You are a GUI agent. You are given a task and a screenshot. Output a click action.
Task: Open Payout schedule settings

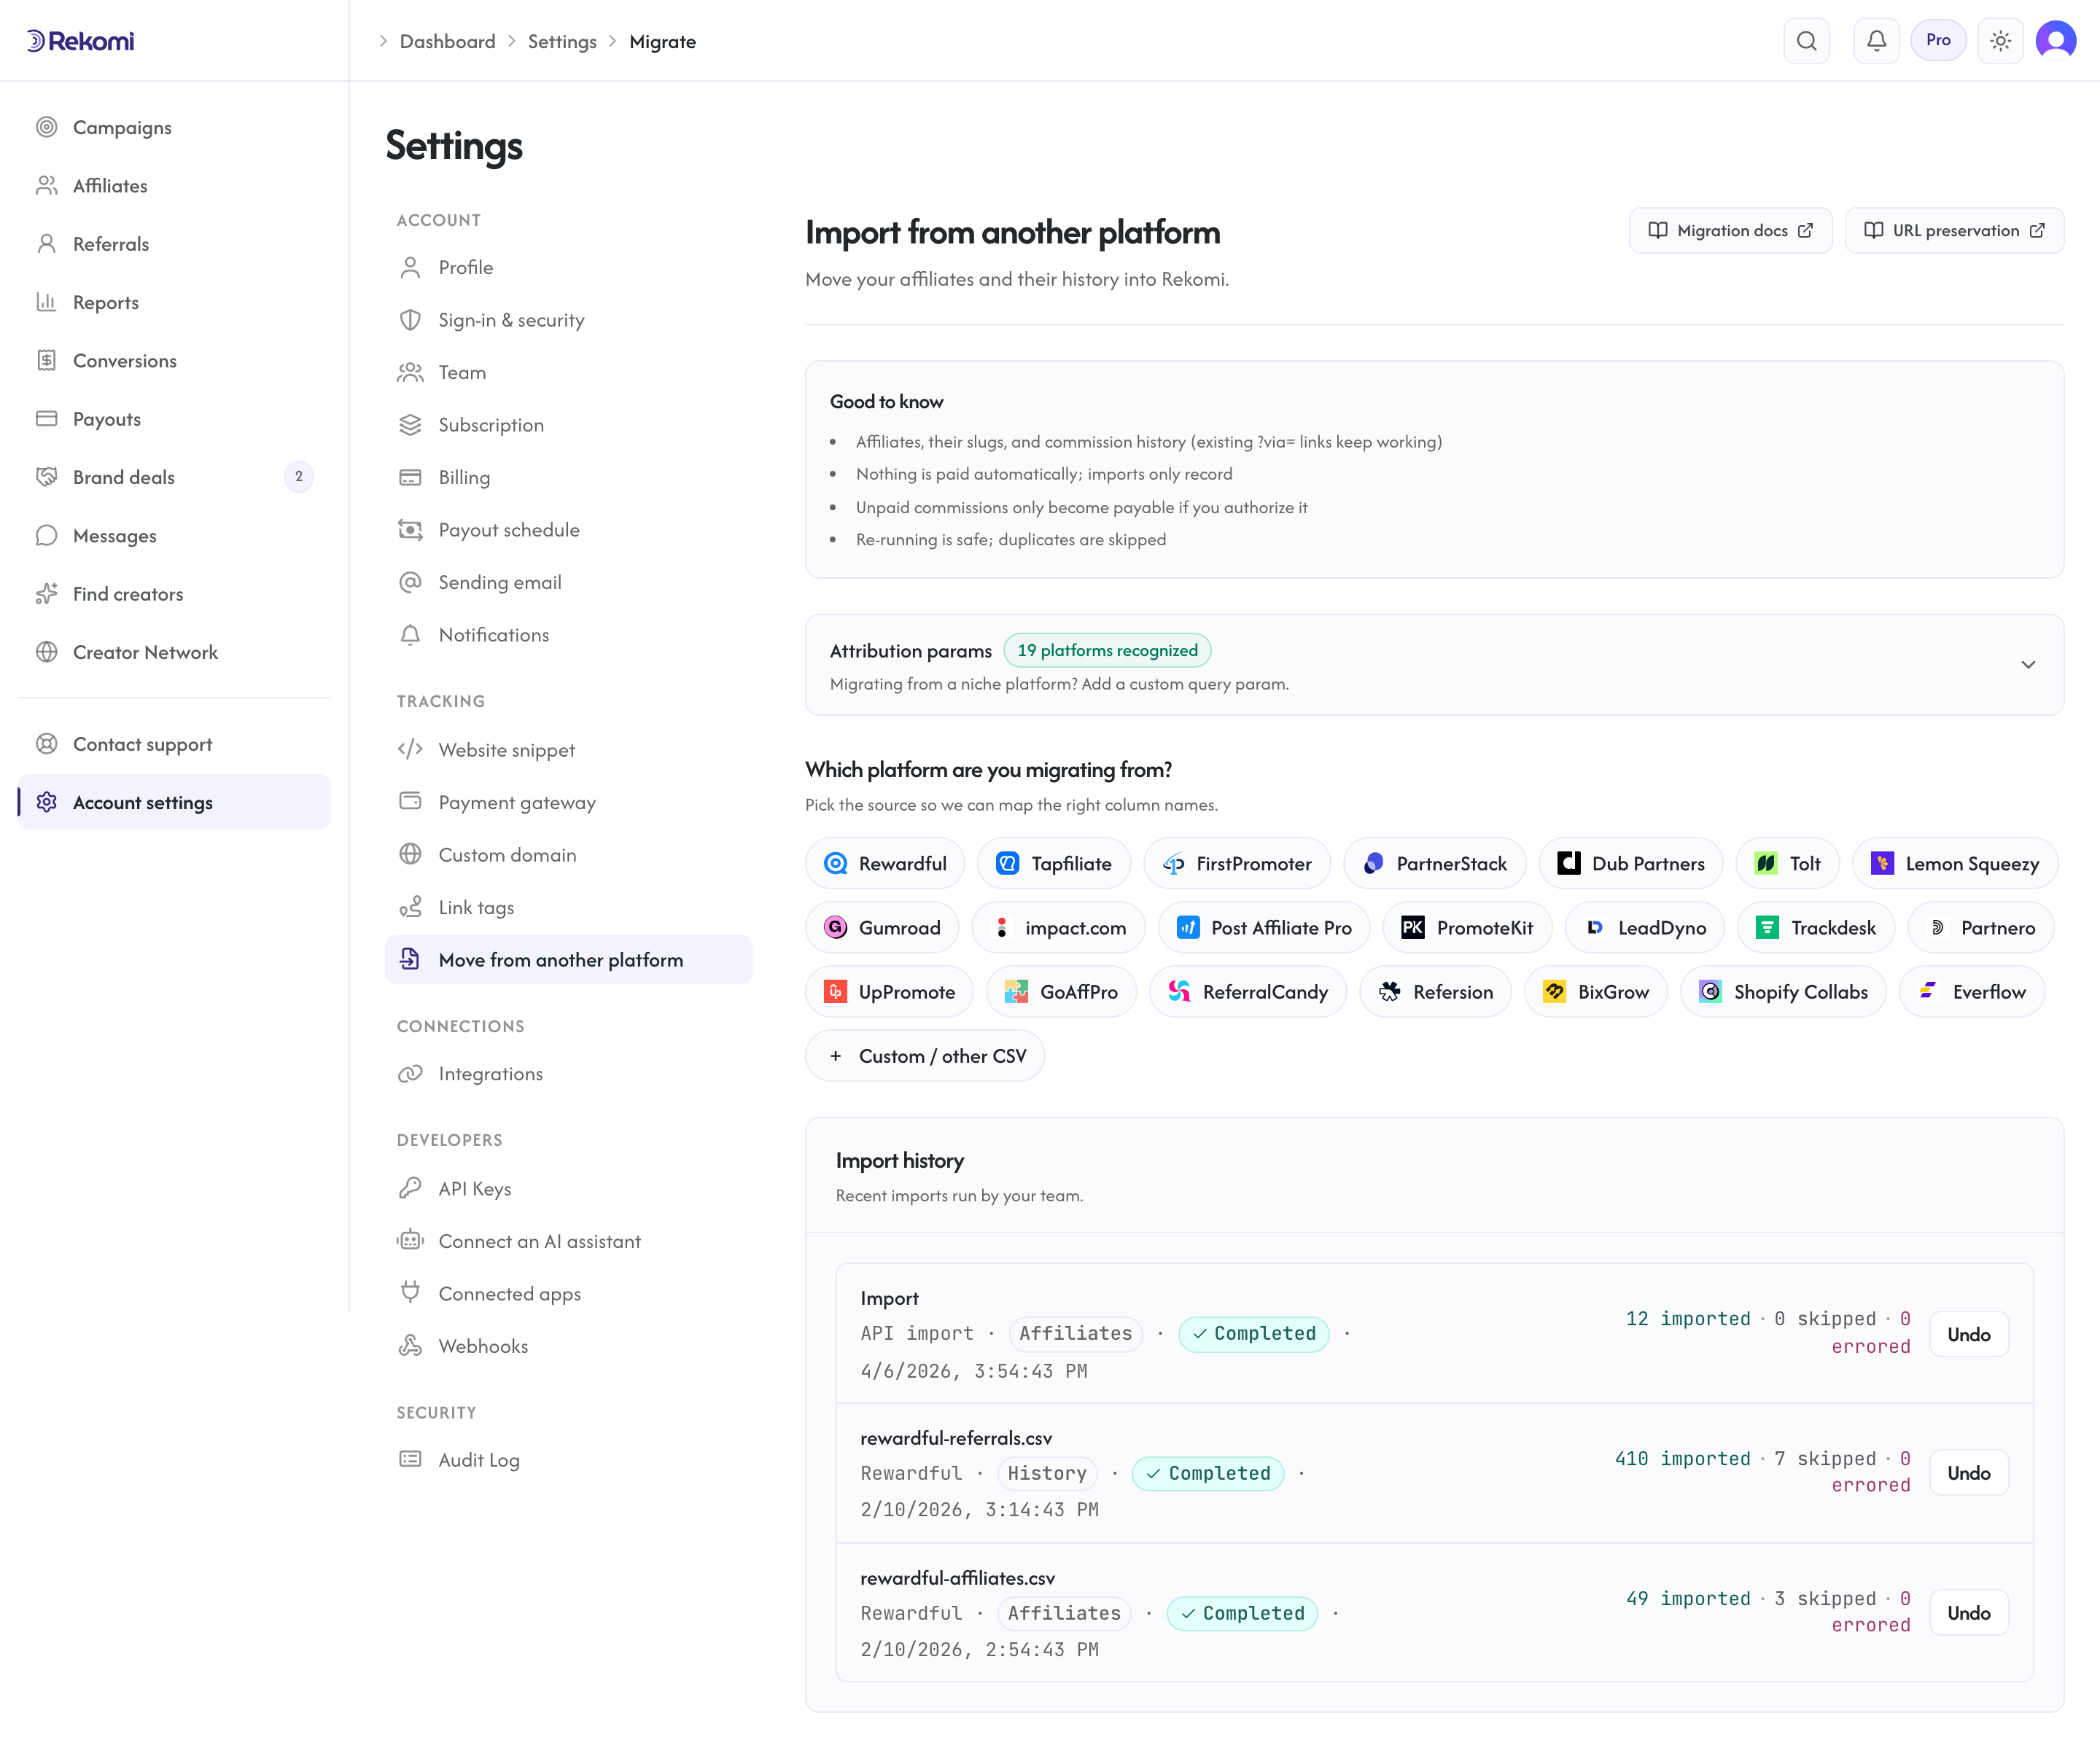click(x=568, y=530)
